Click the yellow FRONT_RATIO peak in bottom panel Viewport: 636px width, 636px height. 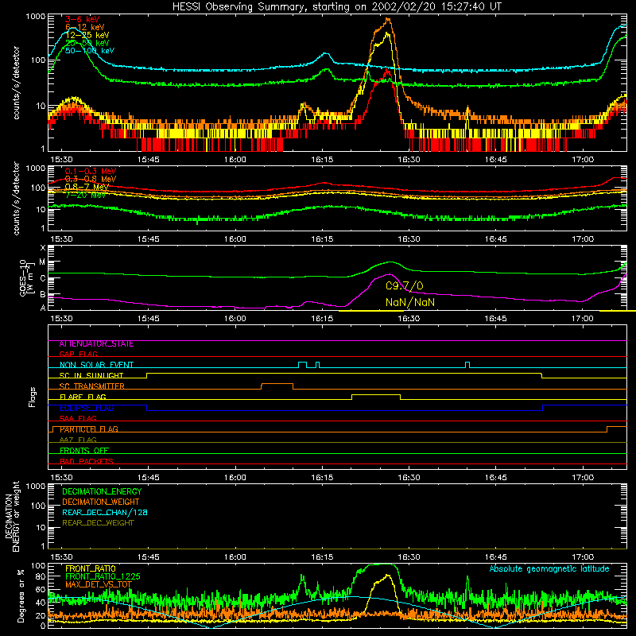(x=388, y=575)
